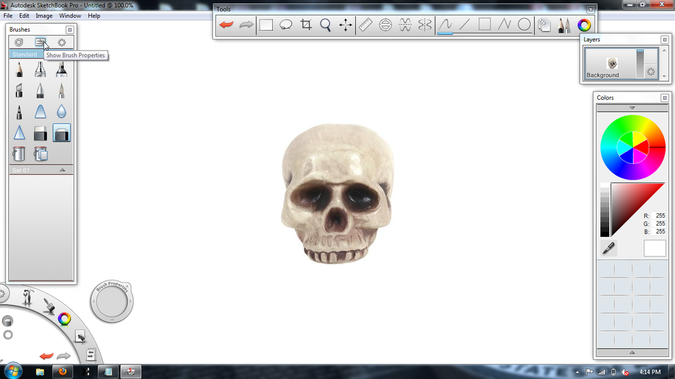This screenshot has width=675, height=379.
Task: Click the white current color swatch
Action: [655, 248]
